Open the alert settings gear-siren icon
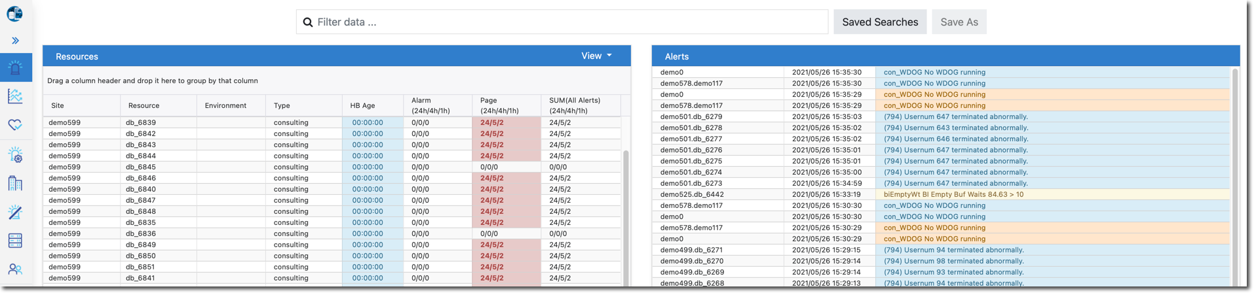 (x=15, y=154)
